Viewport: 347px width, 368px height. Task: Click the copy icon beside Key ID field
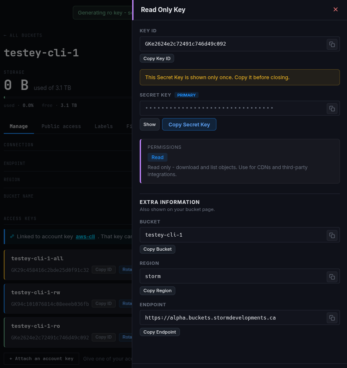332,44
